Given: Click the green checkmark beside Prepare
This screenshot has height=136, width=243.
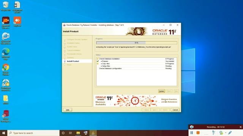Looking at the screenshot, I should 98,61.
